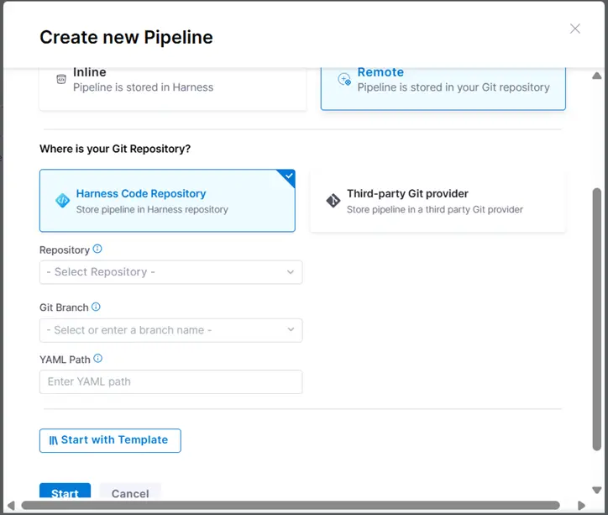This screenshot has height=515, width=608.
Task: Focus the Enter YAML path field
Action: click(170, 381)
